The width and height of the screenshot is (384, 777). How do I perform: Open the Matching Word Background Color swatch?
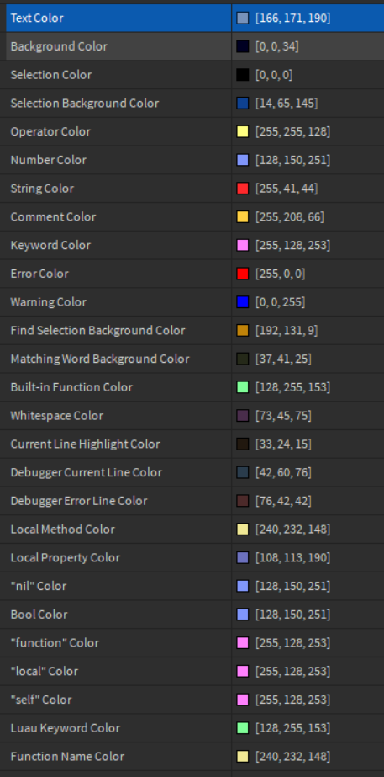tap(243, 359)
